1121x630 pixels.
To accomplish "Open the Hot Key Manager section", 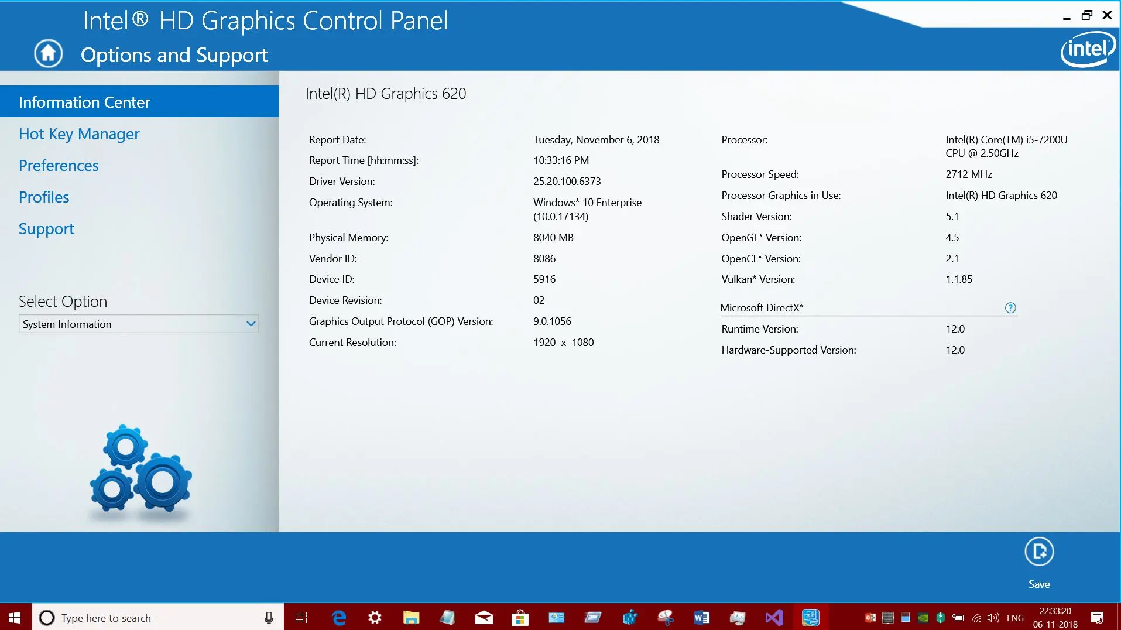I will coord(79,134).
